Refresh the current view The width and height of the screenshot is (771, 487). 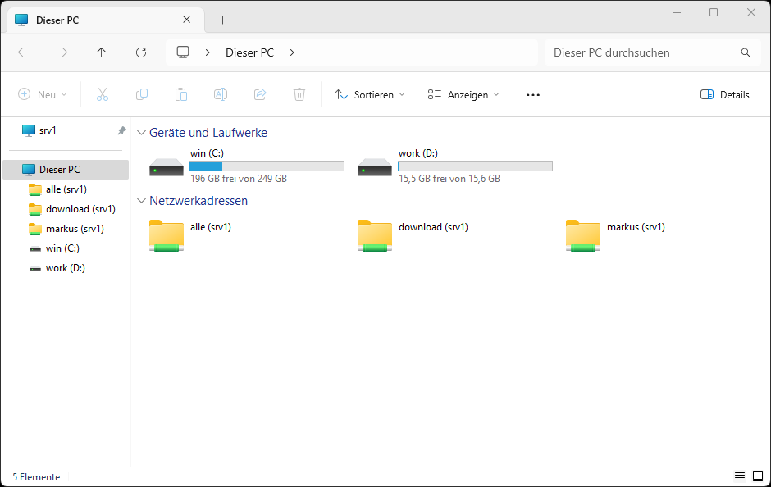141,52
